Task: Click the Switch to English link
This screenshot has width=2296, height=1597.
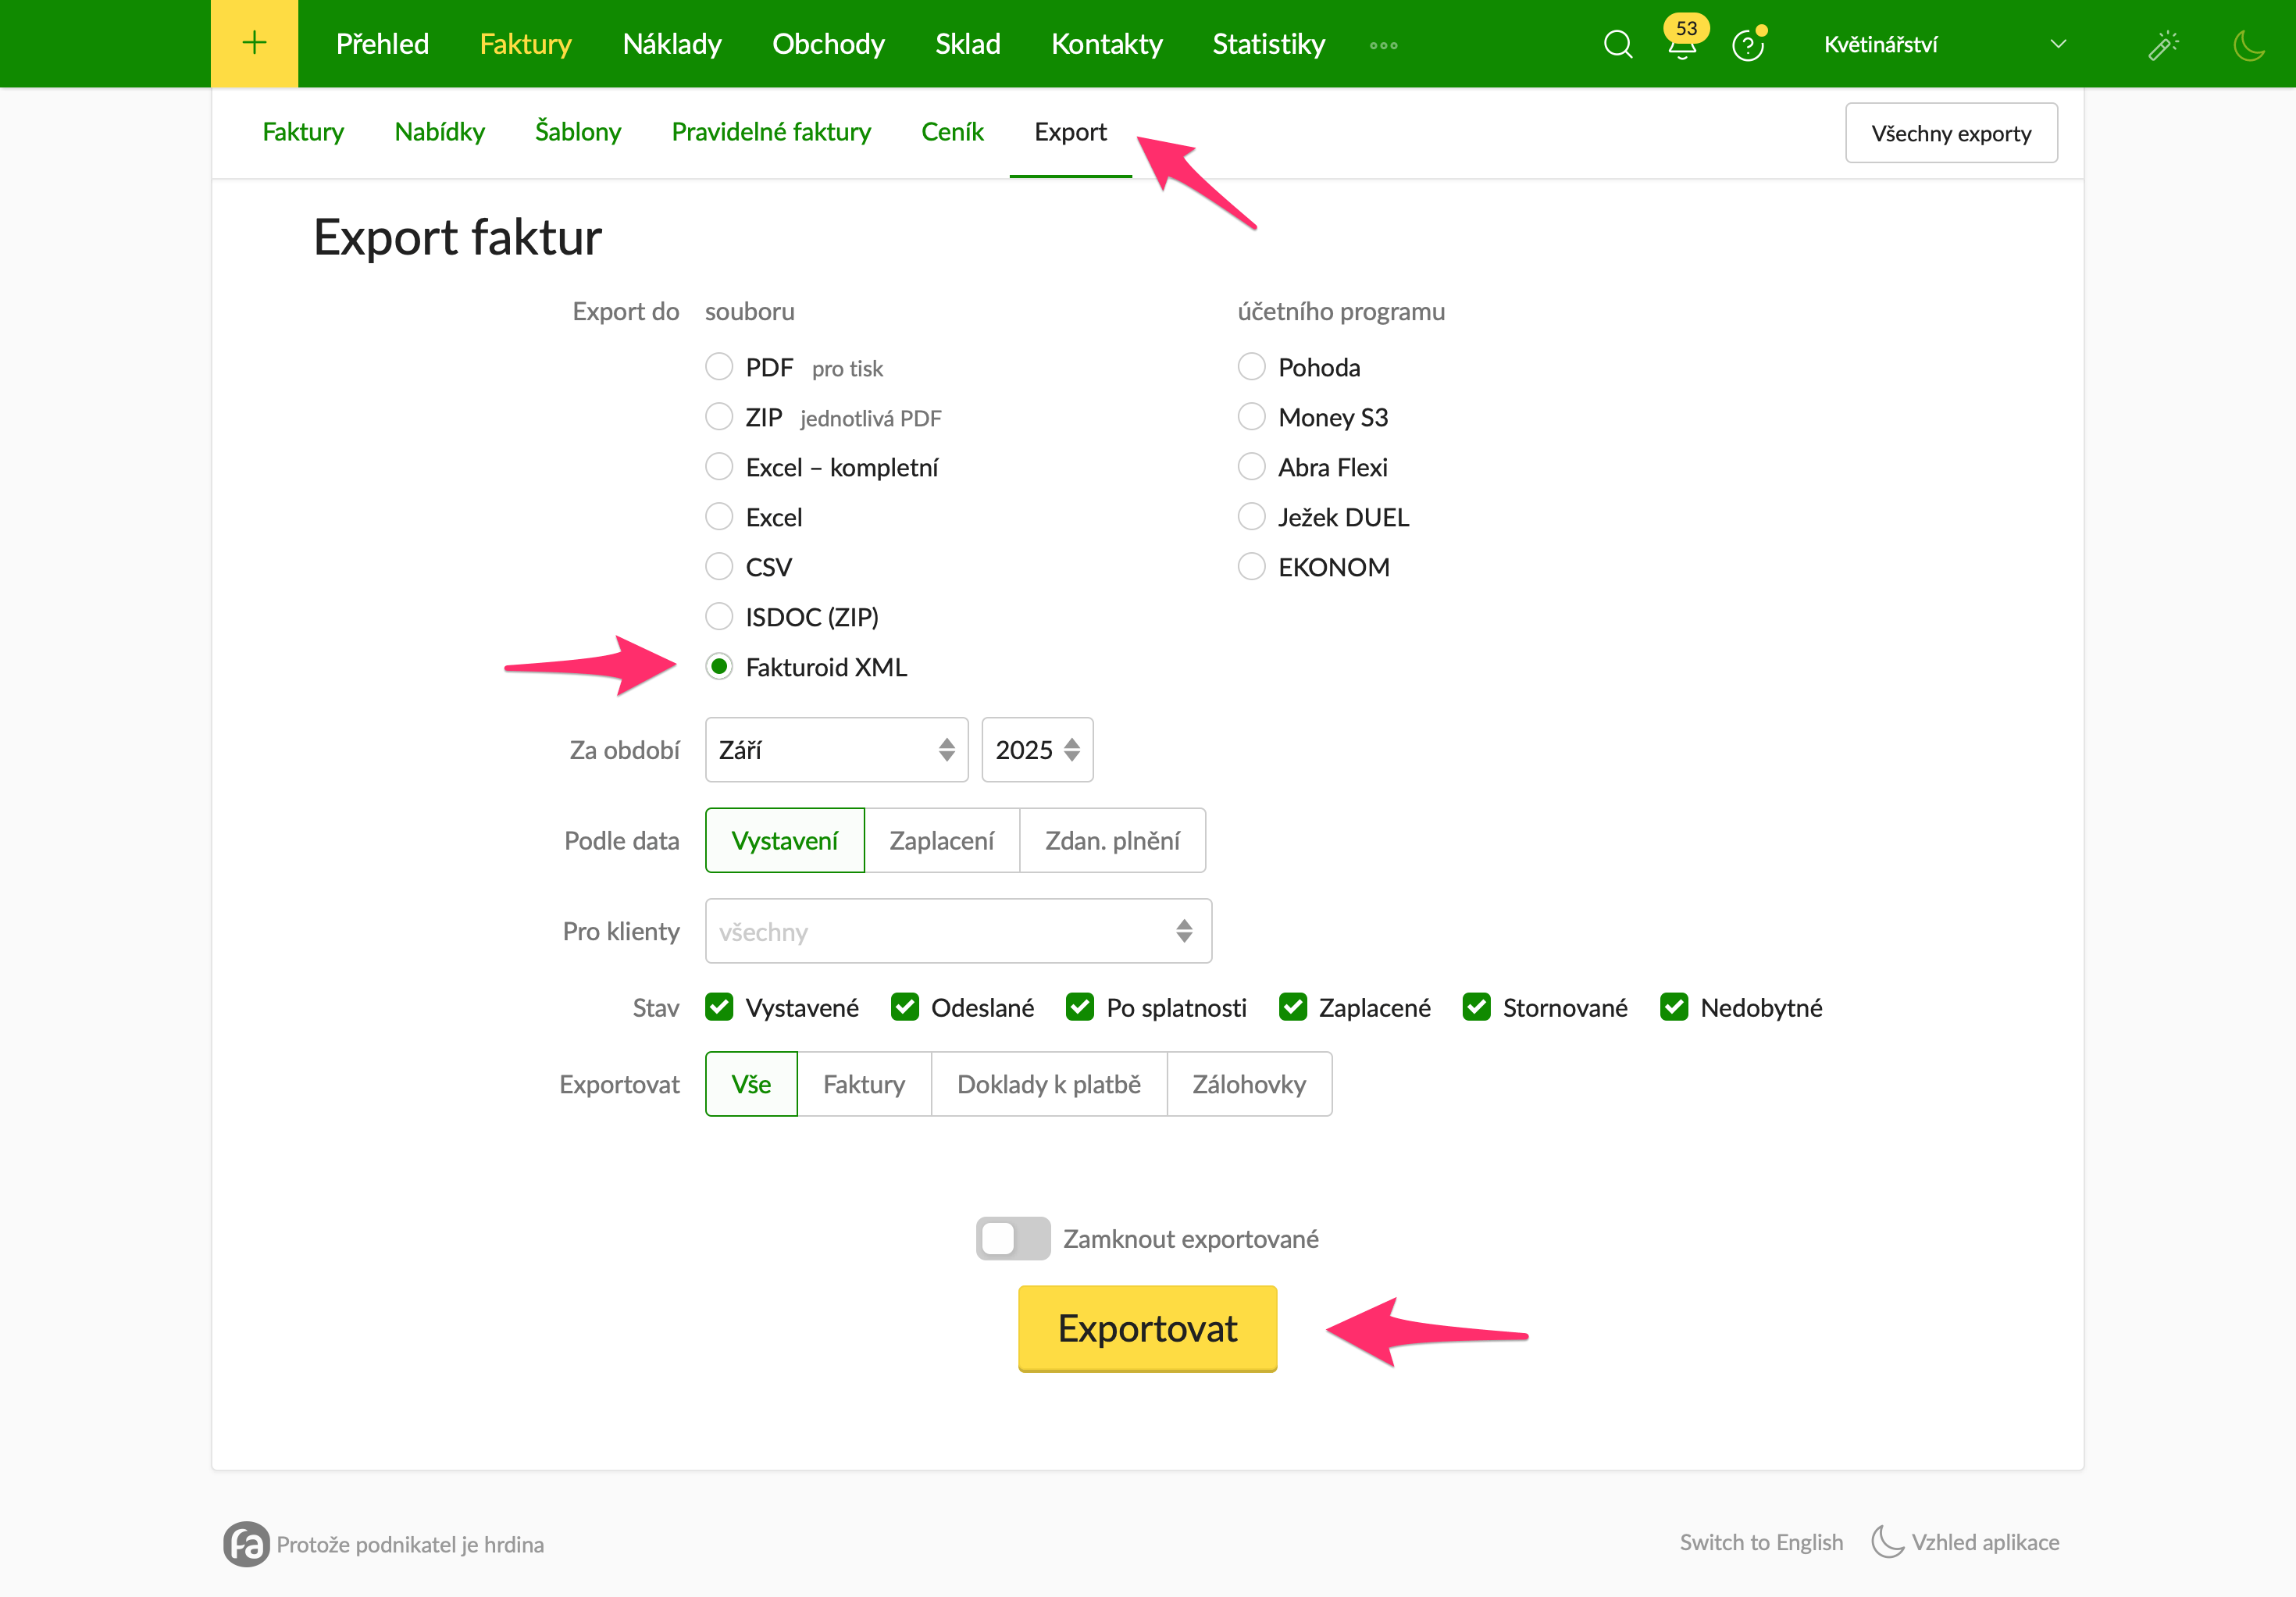Action: pos(1760,1542)
